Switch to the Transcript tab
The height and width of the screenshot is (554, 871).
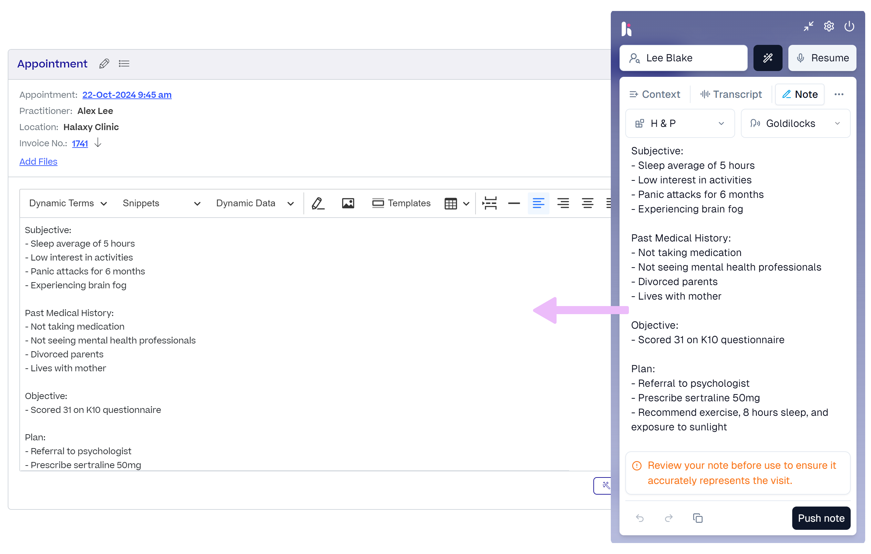coord(731,94)
